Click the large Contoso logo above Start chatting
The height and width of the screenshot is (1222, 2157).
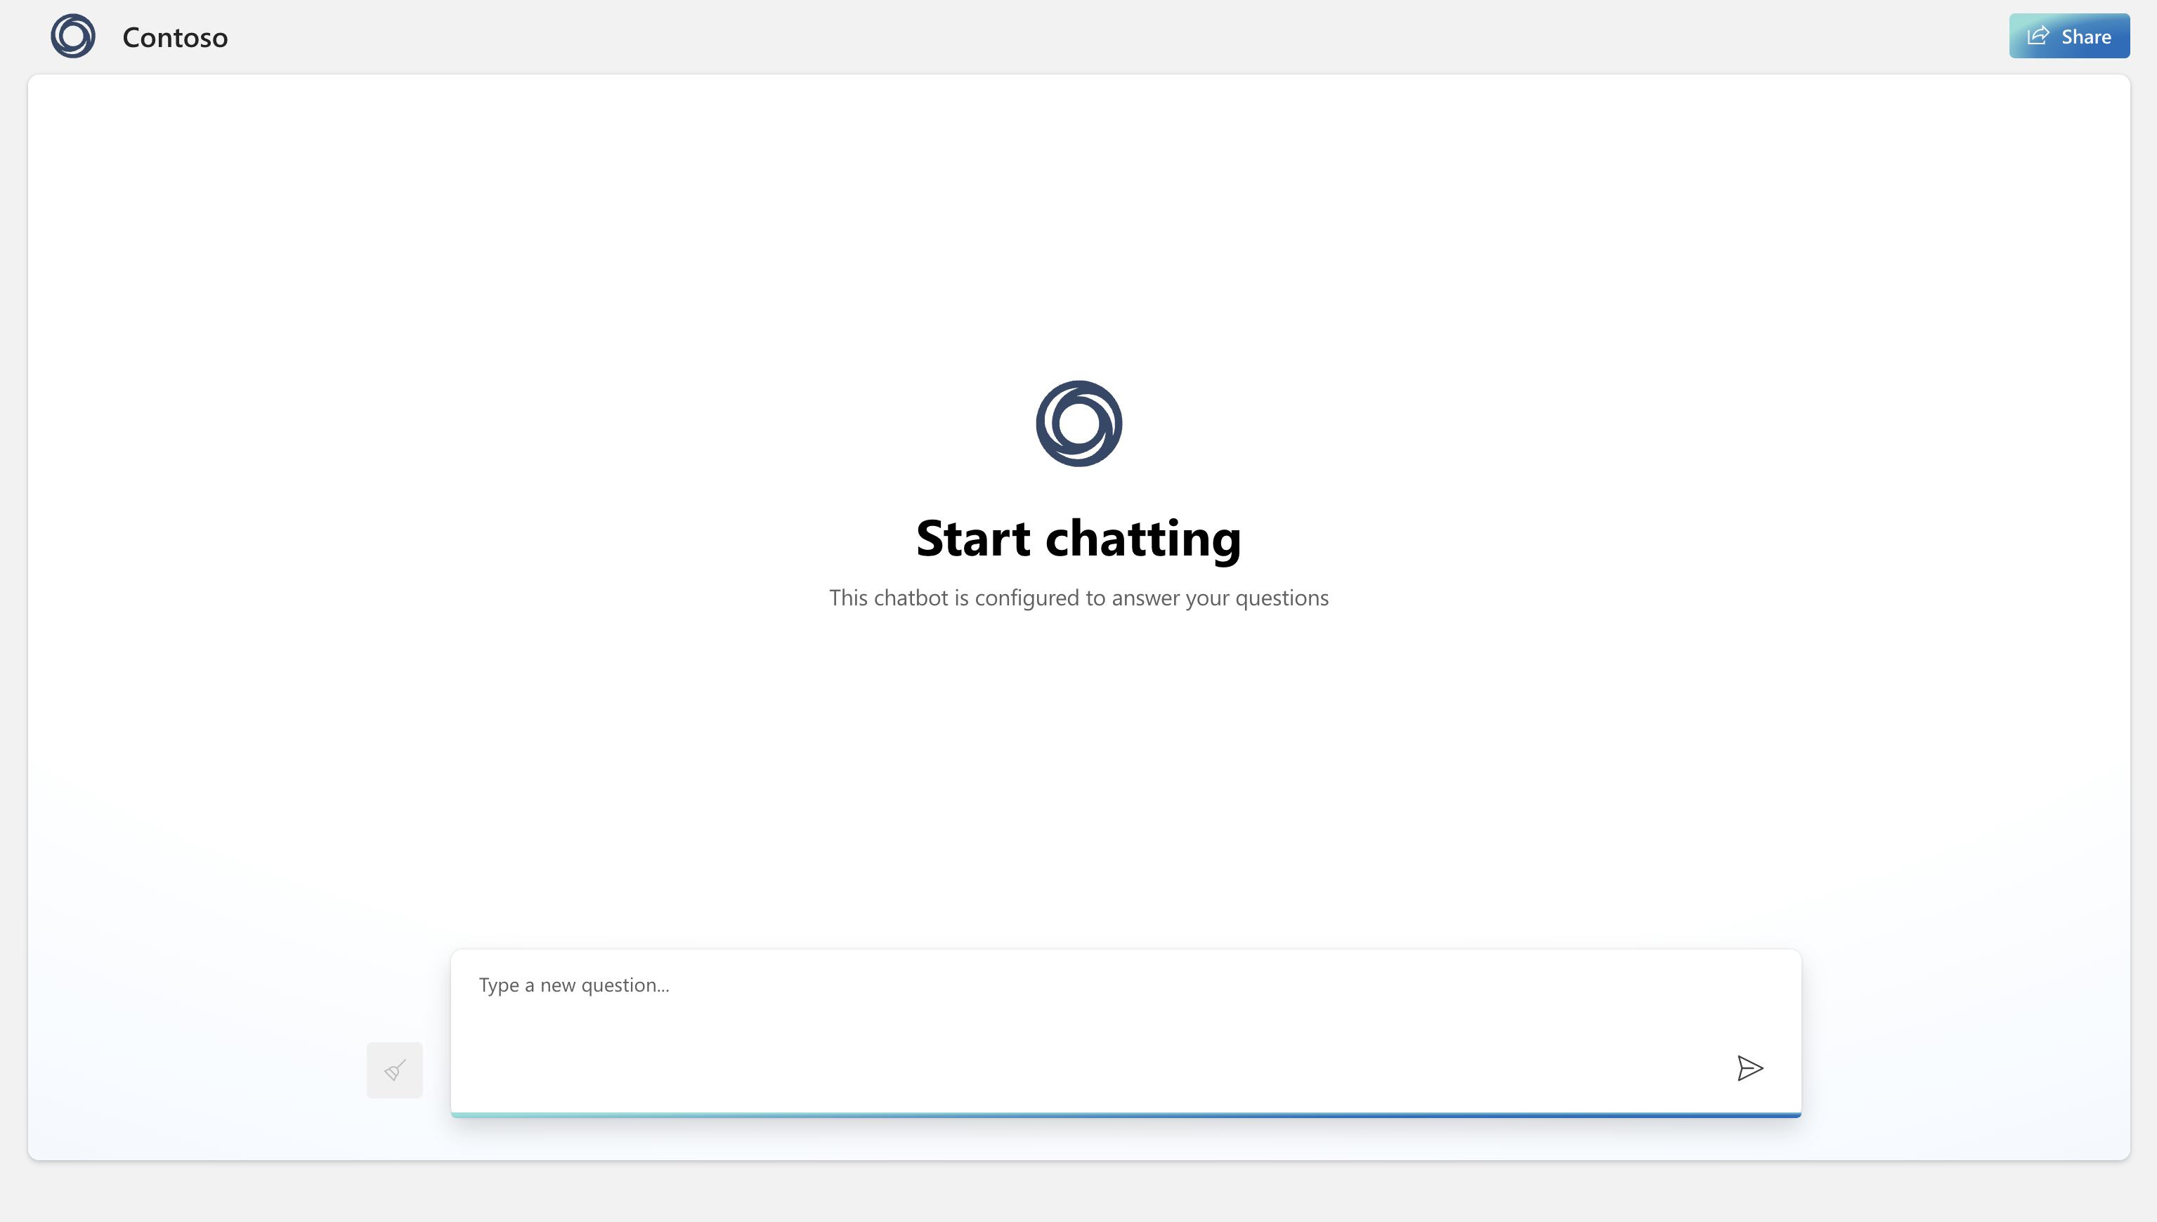coord(1079,424)
